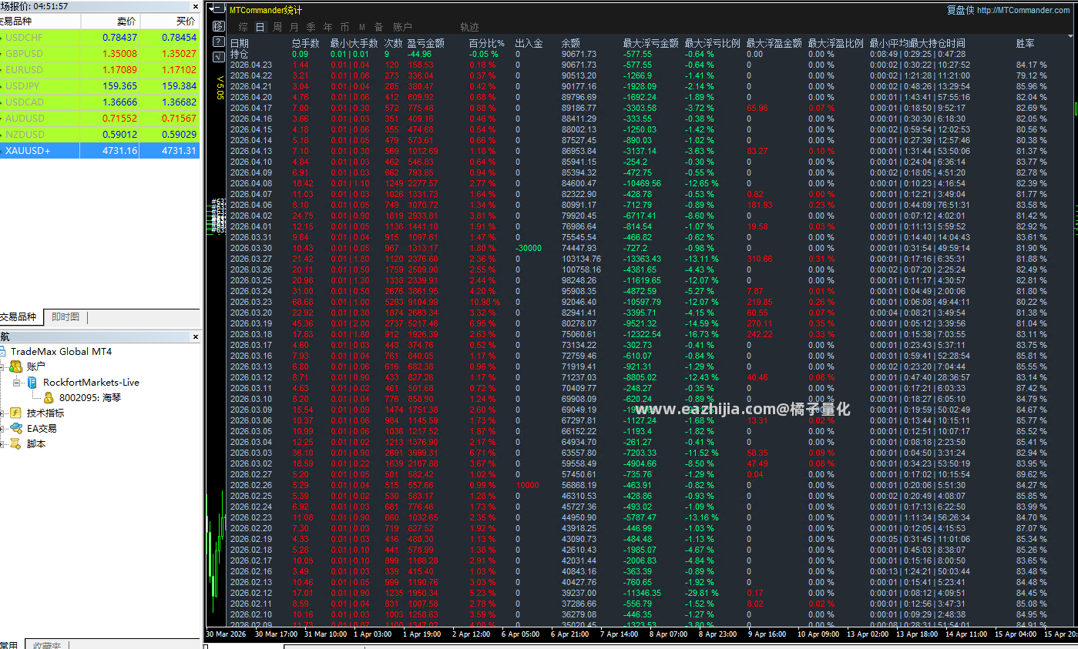Select the 年 yearly statistics tab
Viewport: 1078px width, 649px height.
point(328,27)
